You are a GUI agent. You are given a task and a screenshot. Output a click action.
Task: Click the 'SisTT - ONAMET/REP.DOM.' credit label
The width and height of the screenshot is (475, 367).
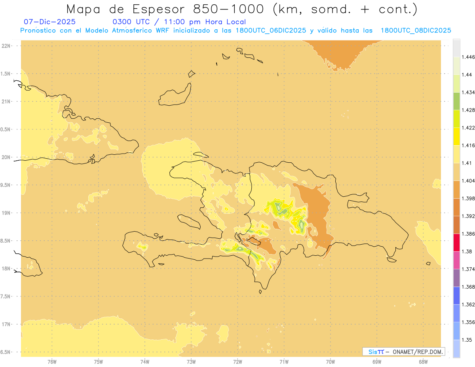tap(403, 352)
